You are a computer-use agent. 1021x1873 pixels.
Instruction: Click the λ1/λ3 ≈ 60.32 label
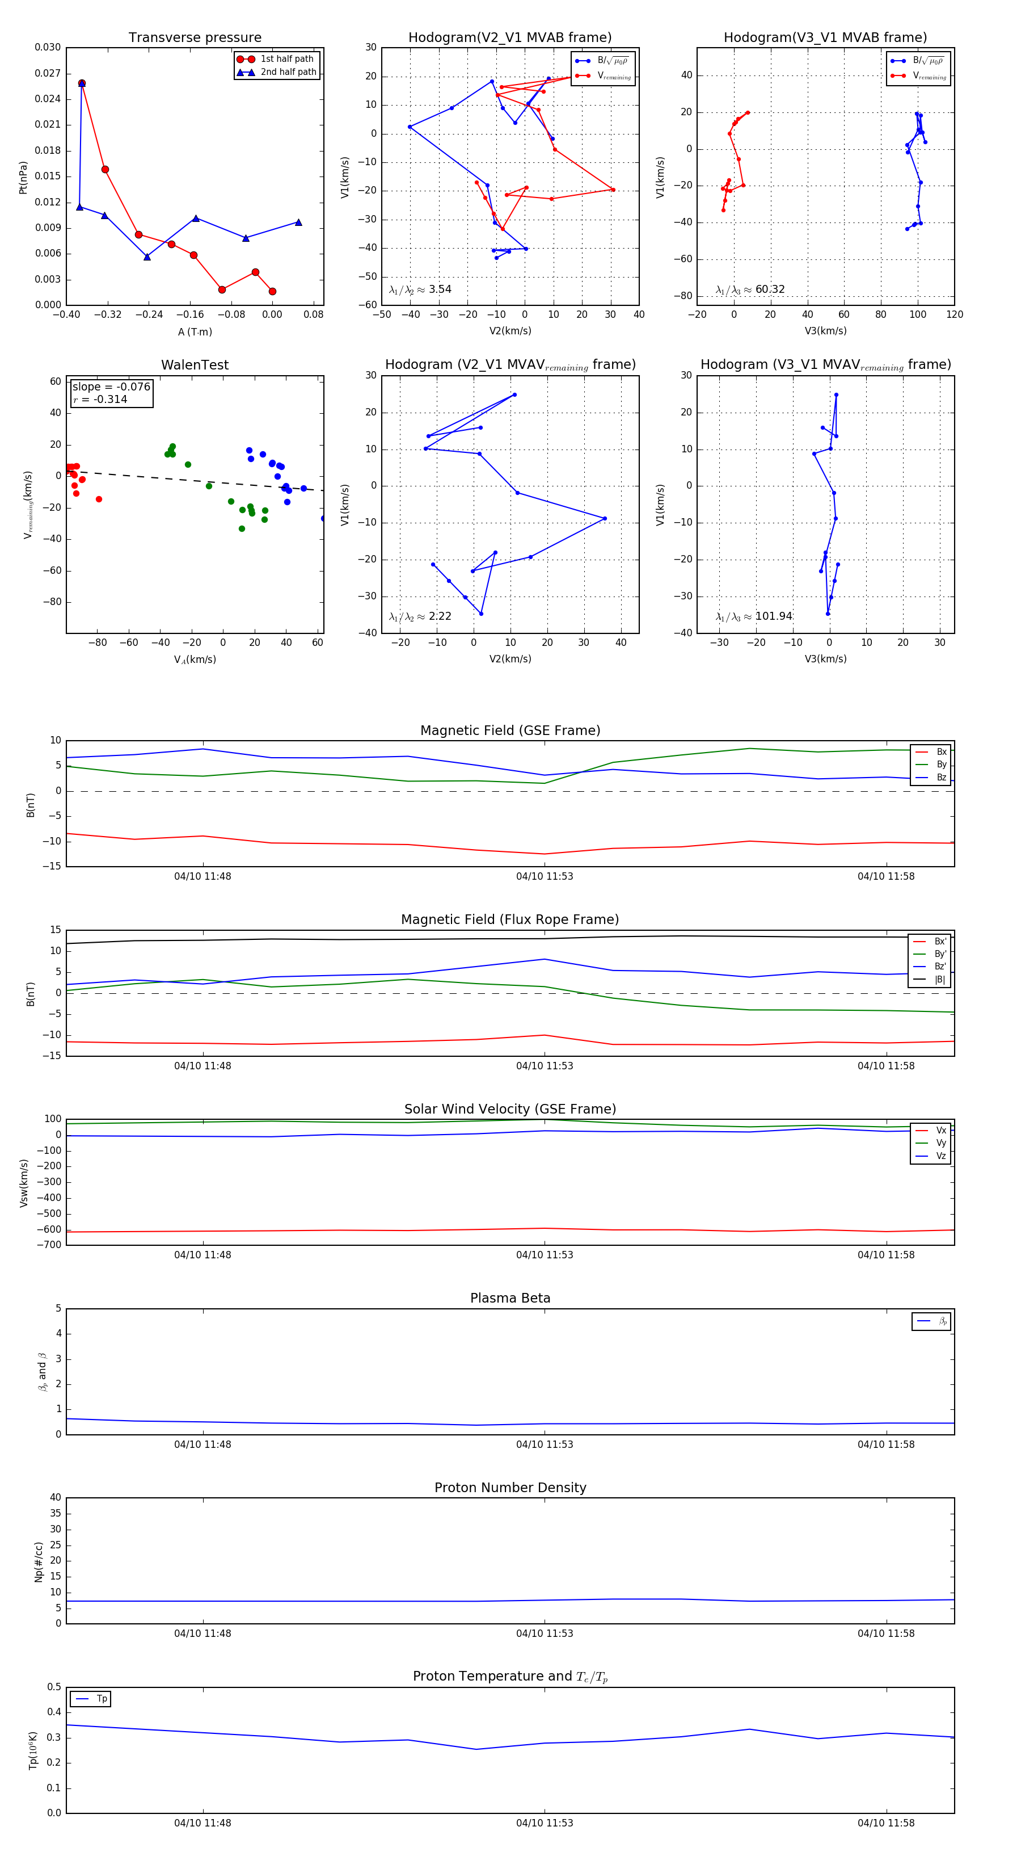[750, 289]
